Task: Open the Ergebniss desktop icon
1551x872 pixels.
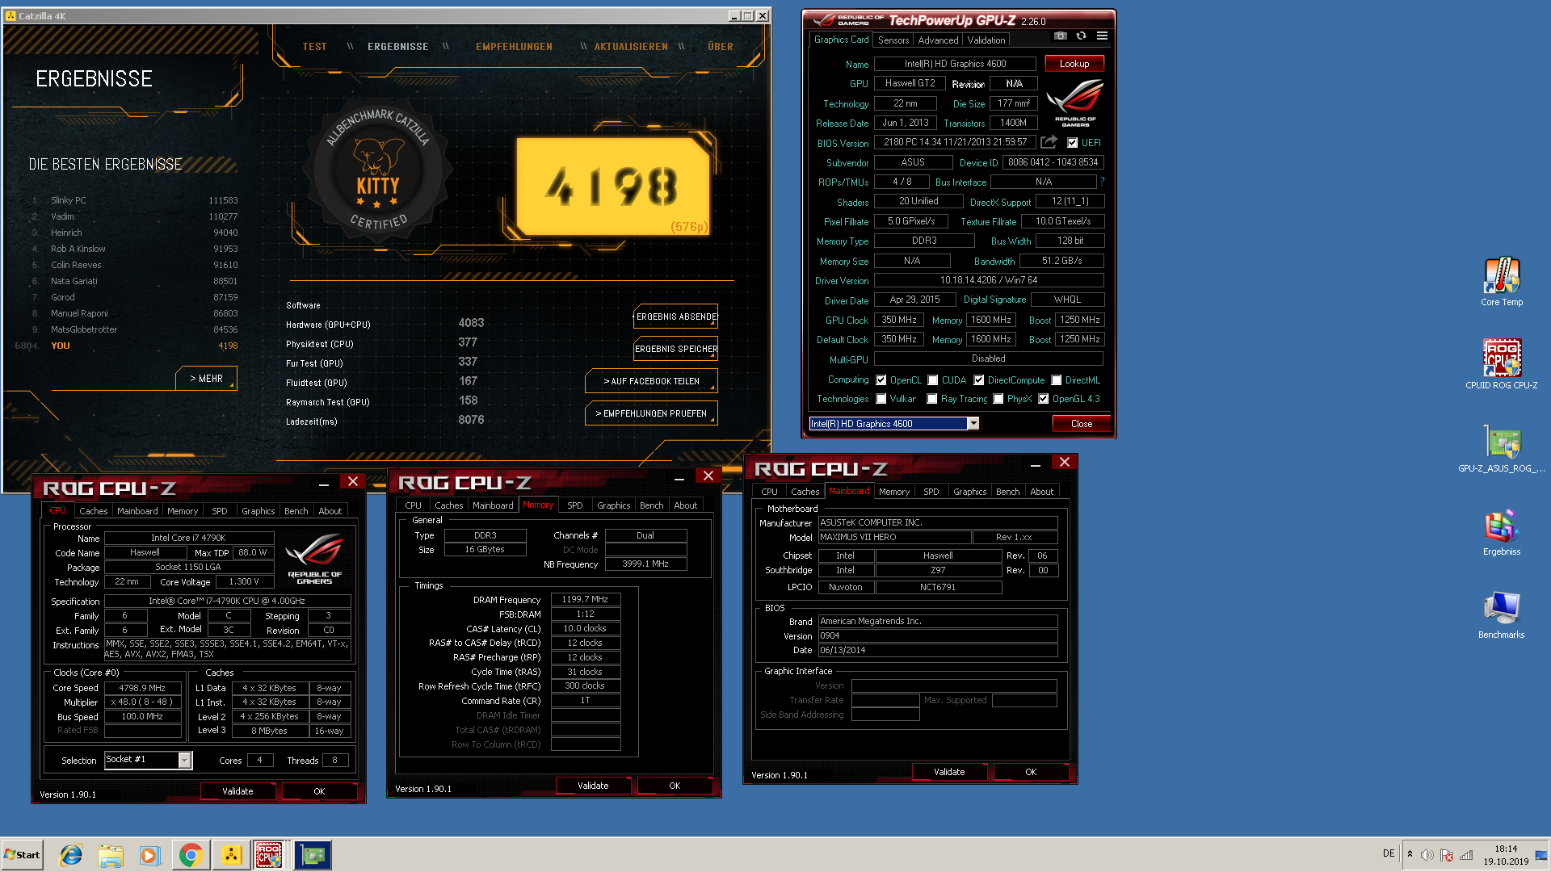Action: 1502,532
